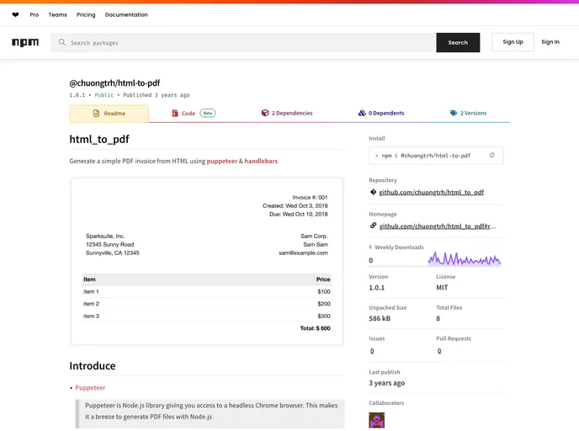Open the Documentation menu item
Image resolution: width=579 pixels, height=431 pixels.
[x=126, y=15]
